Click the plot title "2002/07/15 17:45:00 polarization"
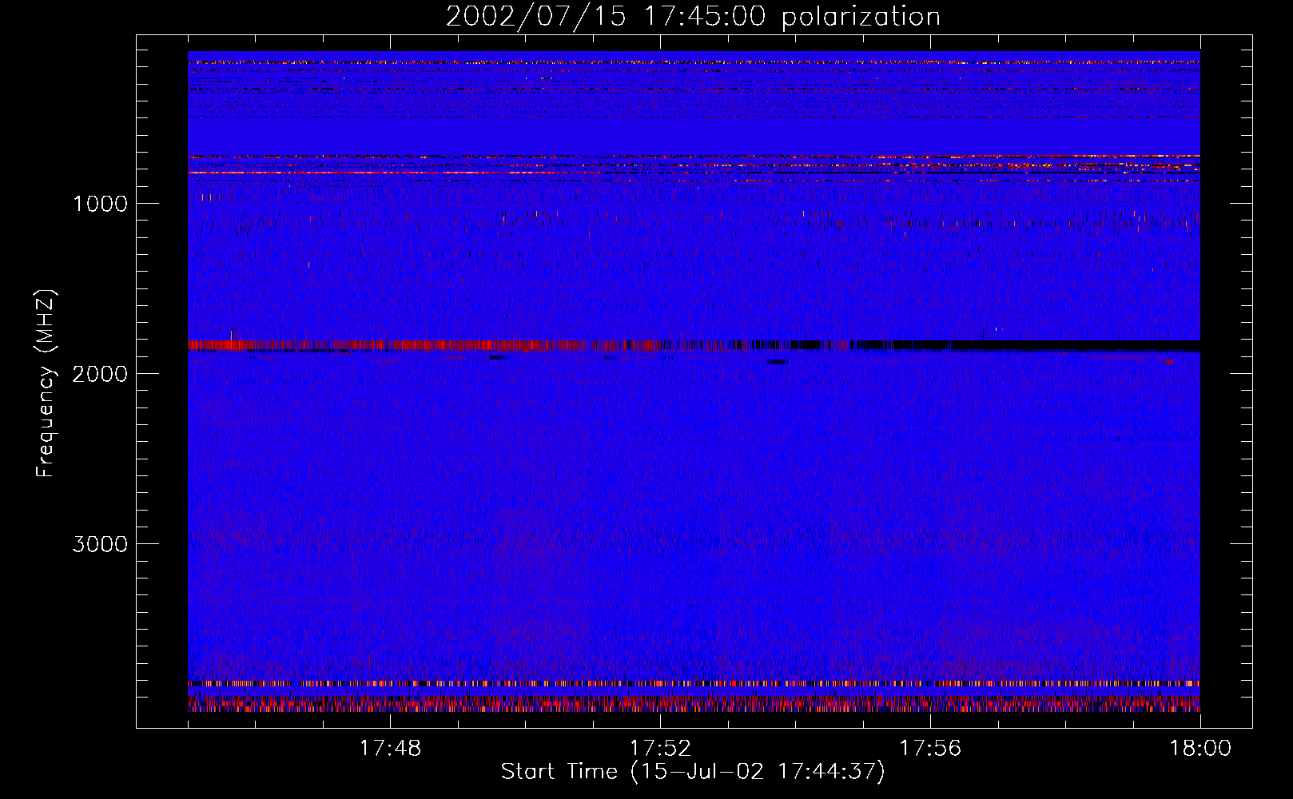Viewport: 1293px width, 799px height. click(693, 17)
